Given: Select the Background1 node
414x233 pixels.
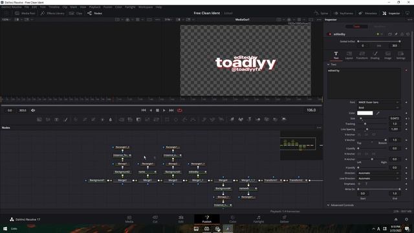Looking at the screenshot, I should [96, 180].
